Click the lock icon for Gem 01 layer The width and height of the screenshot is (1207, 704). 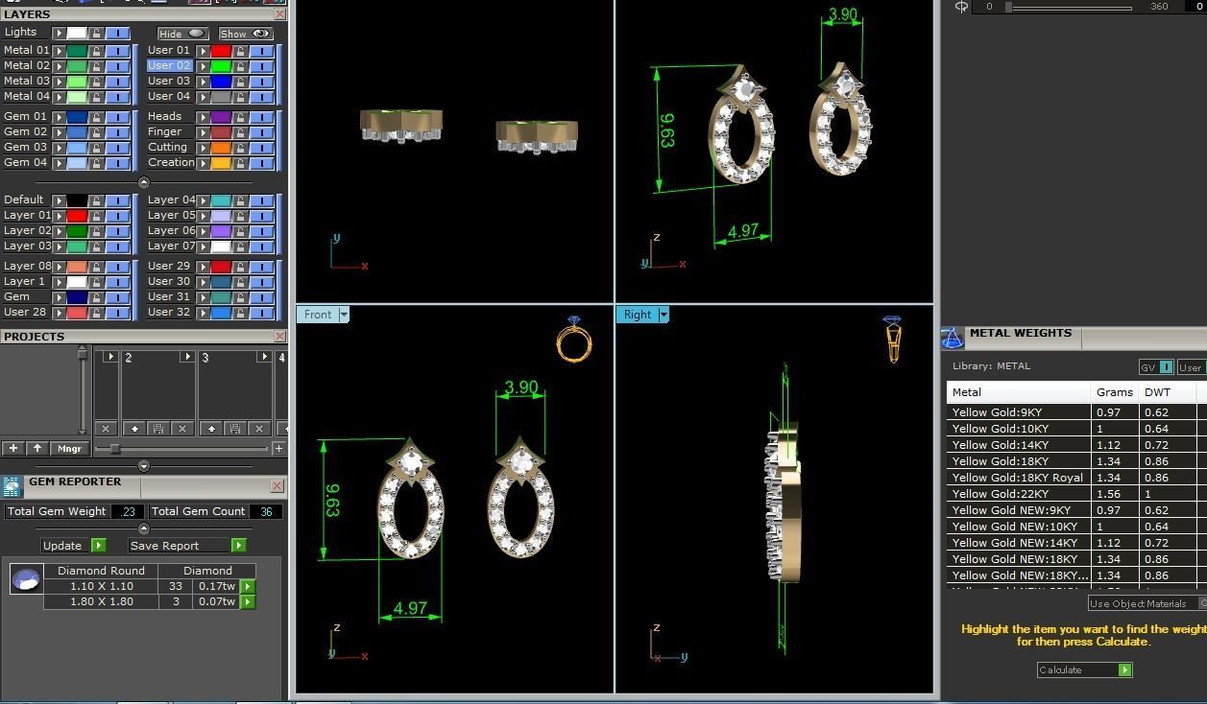click(96, 117)
